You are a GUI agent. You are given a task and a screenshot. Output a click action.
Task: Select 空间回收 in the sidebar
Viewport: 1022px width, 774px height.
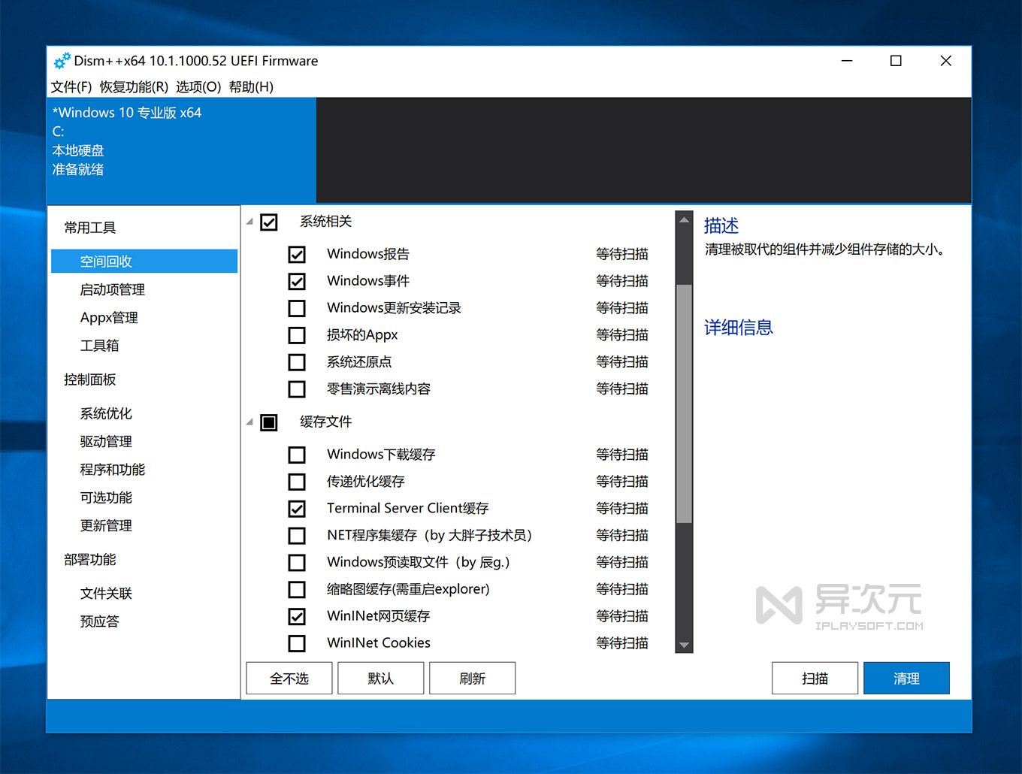tap(144, 262)
